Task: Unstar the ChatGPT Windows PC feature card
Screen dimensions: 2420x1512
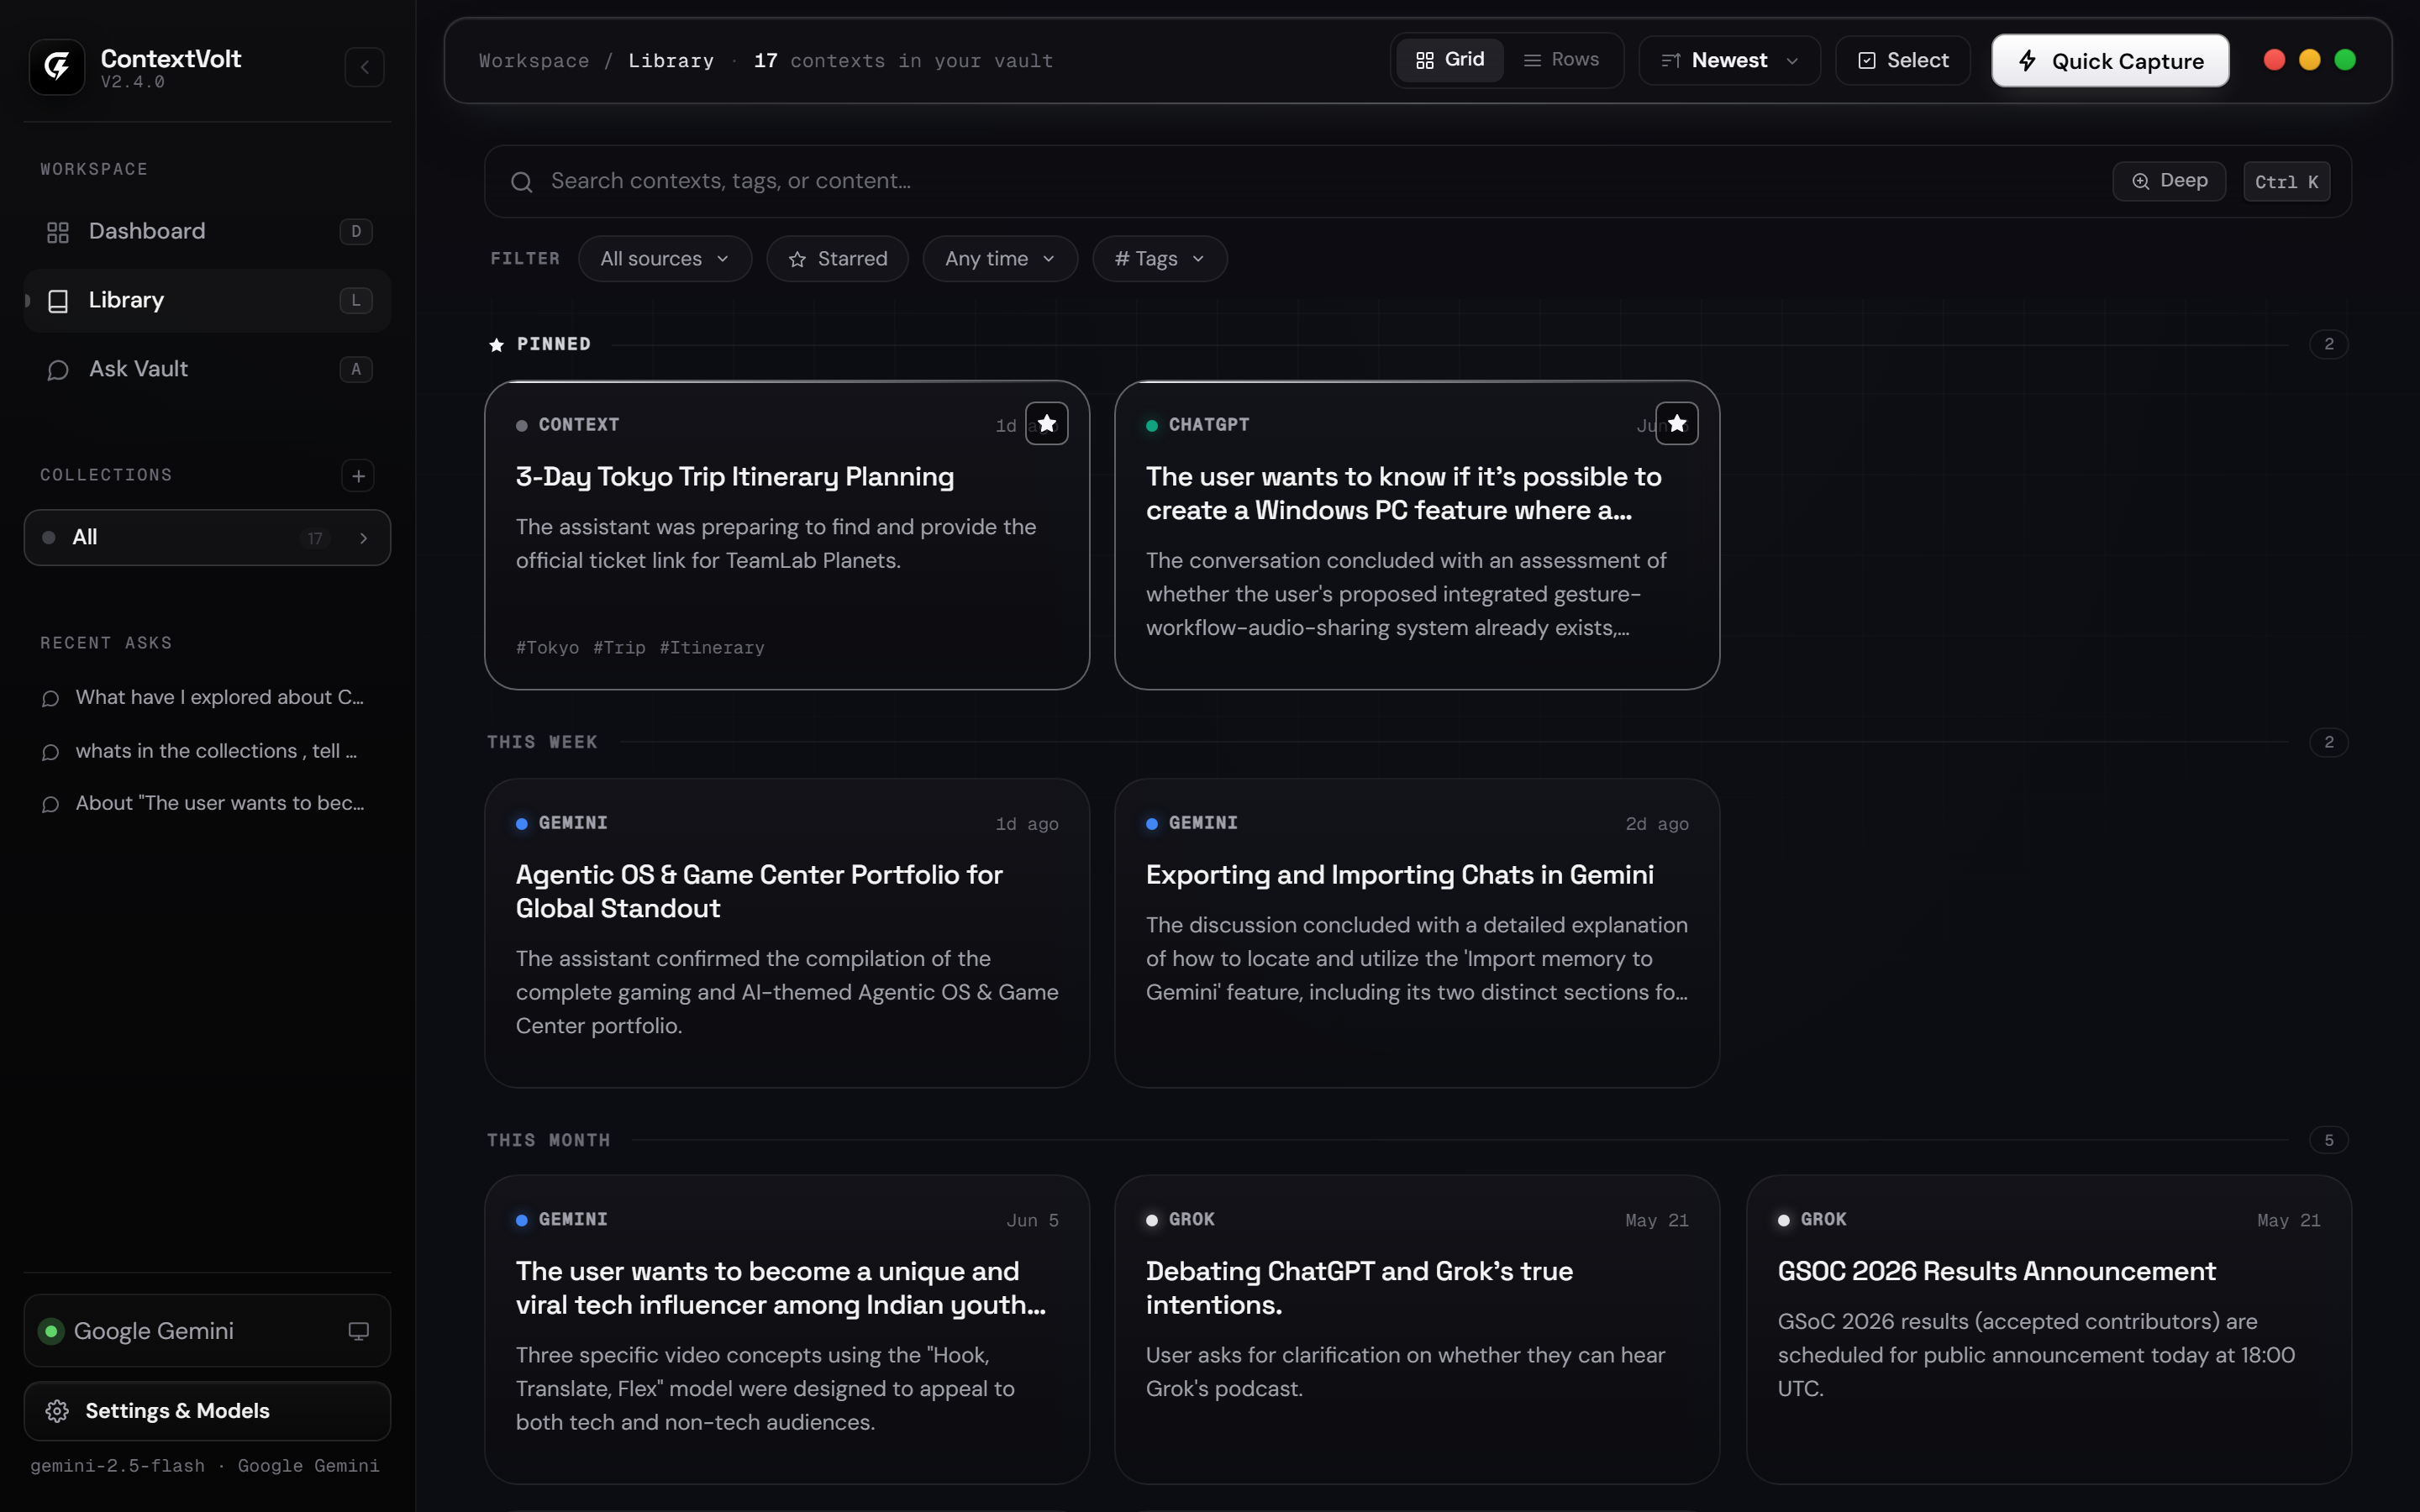Action: (x=1677, y=424)
